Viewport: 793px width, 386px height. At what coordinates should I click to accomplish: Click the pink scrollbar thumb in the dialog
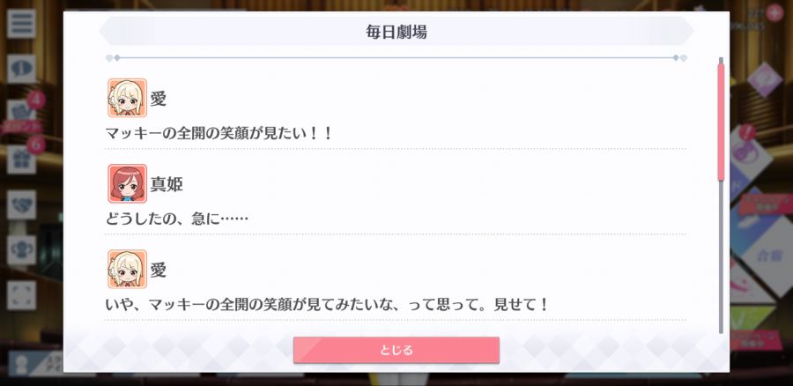point(721,122)
